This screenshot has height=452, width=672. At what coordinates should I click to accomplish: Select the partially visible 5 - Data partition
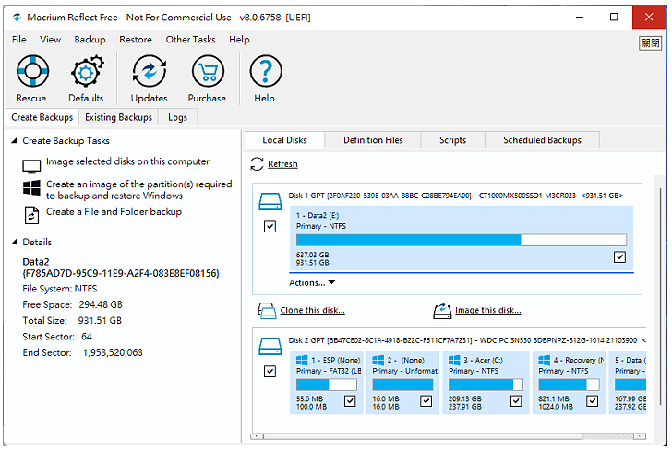point(629,383)
